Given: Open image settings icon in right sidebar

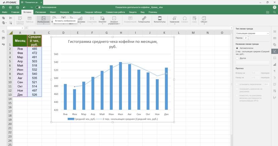Looking at the screenshot, I should click(x=275, y=58).
